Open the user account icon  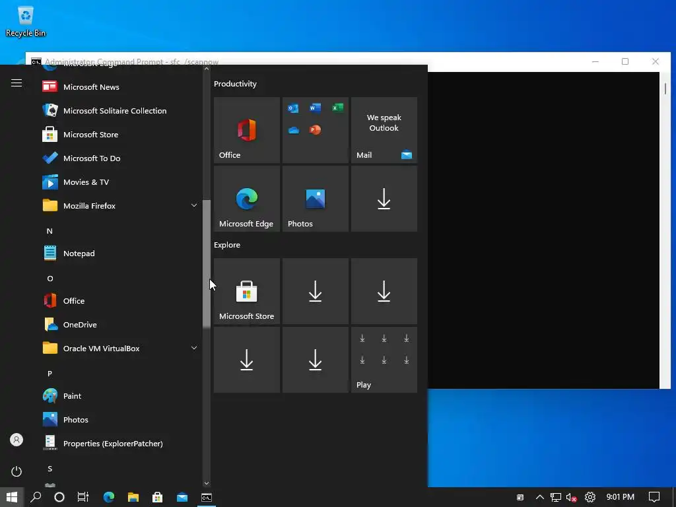coord(17,440)
